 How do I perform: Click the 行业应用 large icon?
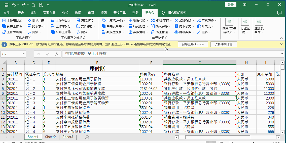245,22
